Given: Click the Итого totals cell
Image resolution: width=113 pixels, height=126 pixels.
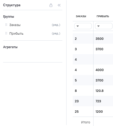Looking at the screenshot, I should [x=85, y=122].
